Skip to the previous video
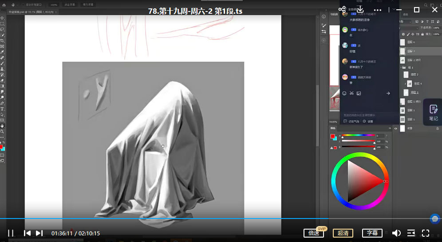This screenshot has width=442, height=242. tap(27, 233)
